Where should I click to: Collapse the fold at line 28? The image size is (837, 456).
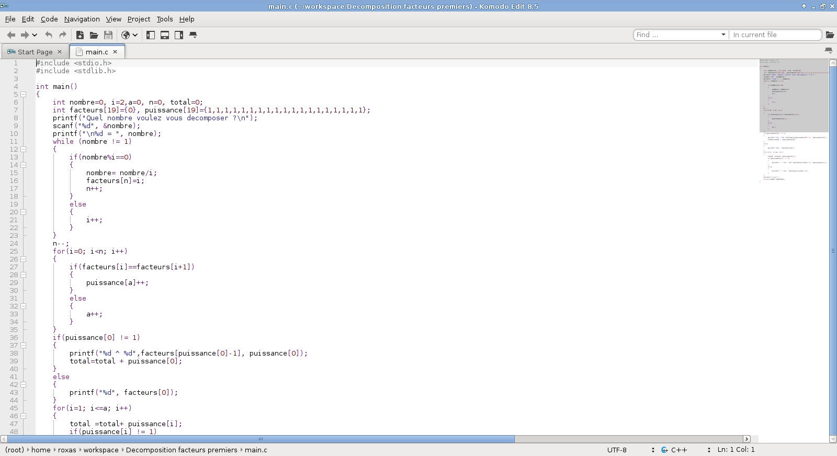pyautogui.click(x=24, y=275)
